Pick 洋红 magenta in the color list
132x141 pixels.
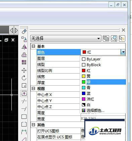103,99
